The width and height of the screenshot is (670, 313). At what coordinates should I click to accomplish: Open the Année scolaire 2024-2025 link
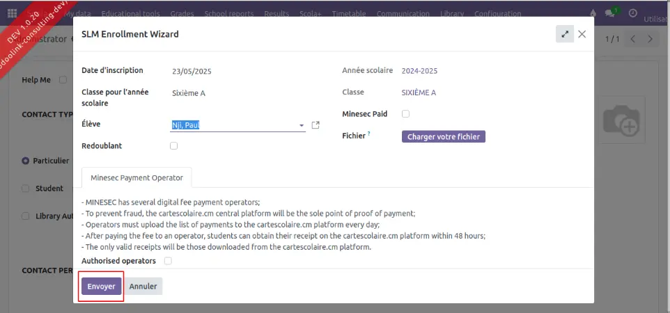pos(419,71)
